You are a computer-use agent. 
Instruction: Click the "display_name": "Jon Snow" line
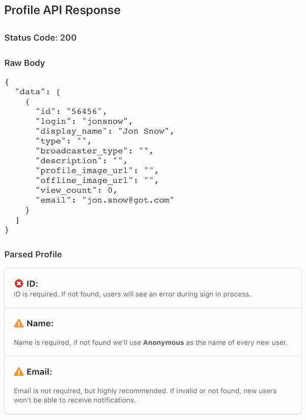click(105, 131)
